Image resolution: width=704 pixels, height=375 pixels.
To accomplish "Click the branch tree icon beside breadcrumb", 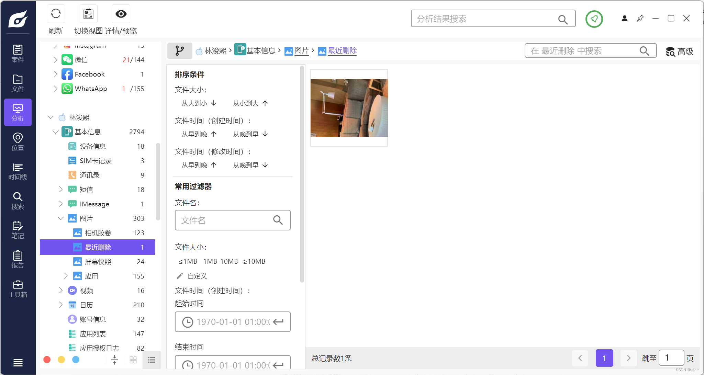I will pyautogui.click(x=179, y=51).
